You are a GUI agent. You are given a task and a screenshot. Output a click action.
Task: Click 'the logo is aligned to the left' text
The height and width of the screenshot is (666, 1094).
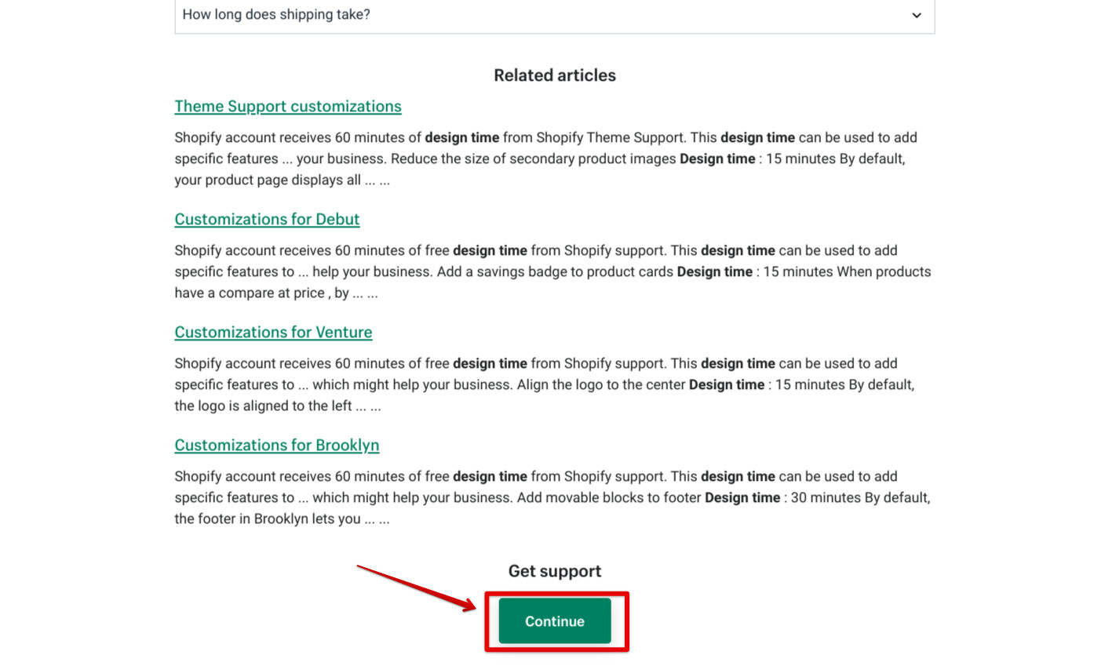[x=263, y=406]
